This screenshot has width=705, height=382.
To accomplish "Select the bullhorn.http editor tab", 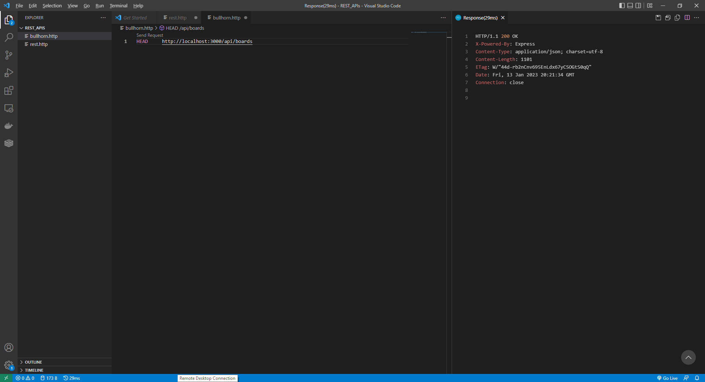I will click(226, 18).
